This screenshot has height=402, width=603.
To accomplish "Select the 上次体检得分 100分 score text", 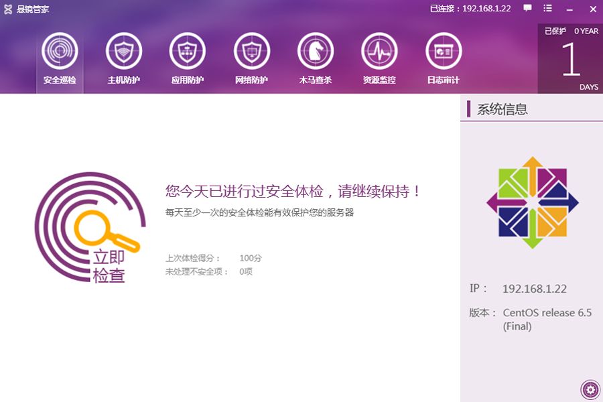I will coord(213,257).
